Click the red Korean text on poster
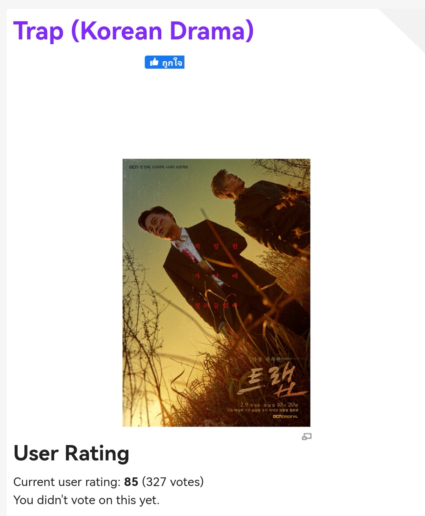The width and height of the screenshot is (425, 516). tap(216, 276)
